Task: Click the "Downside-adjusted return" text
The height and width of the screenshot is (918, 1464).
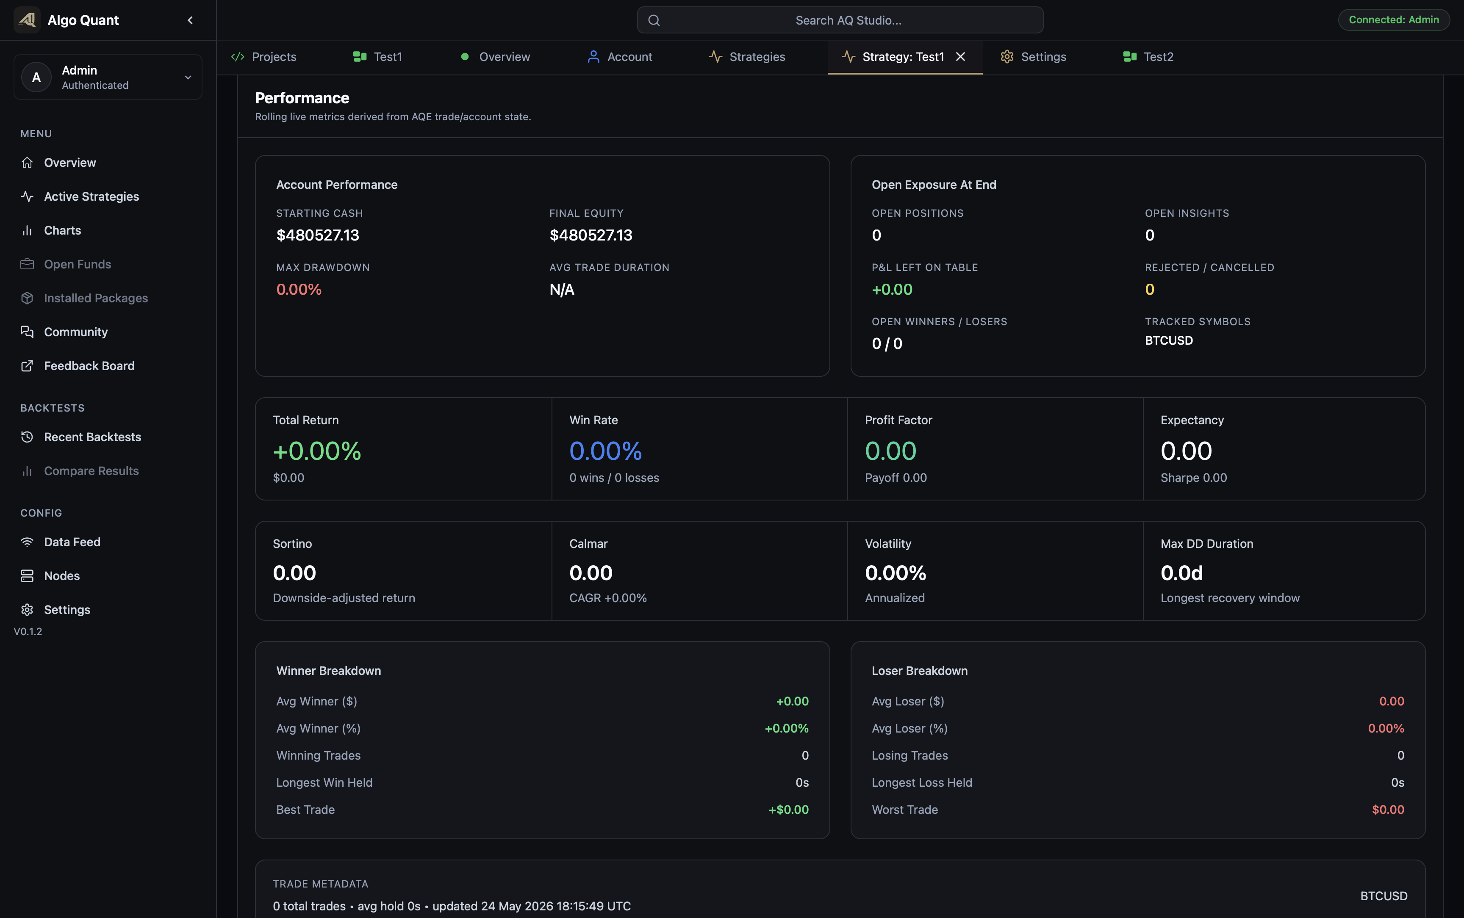Action: [x=344, y=598]
